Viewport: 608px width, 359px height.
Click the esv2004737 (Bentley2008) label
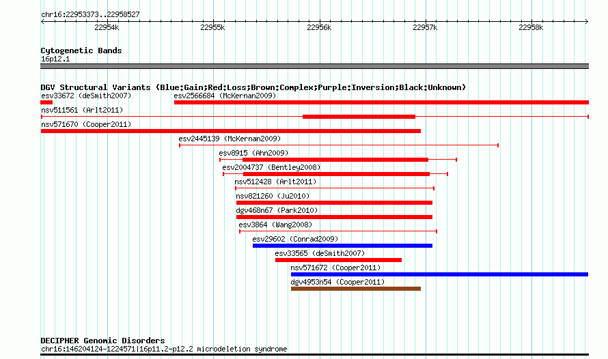(271, 167)
